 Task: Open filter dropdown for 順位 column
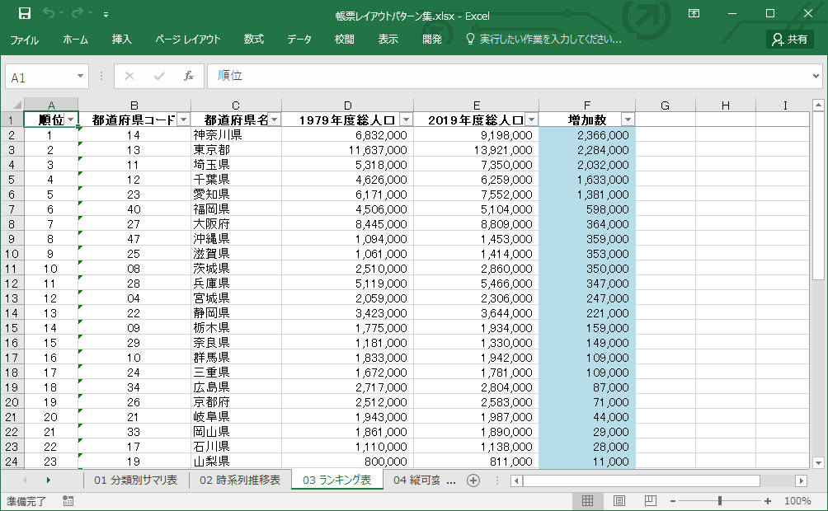click(70, 120)
